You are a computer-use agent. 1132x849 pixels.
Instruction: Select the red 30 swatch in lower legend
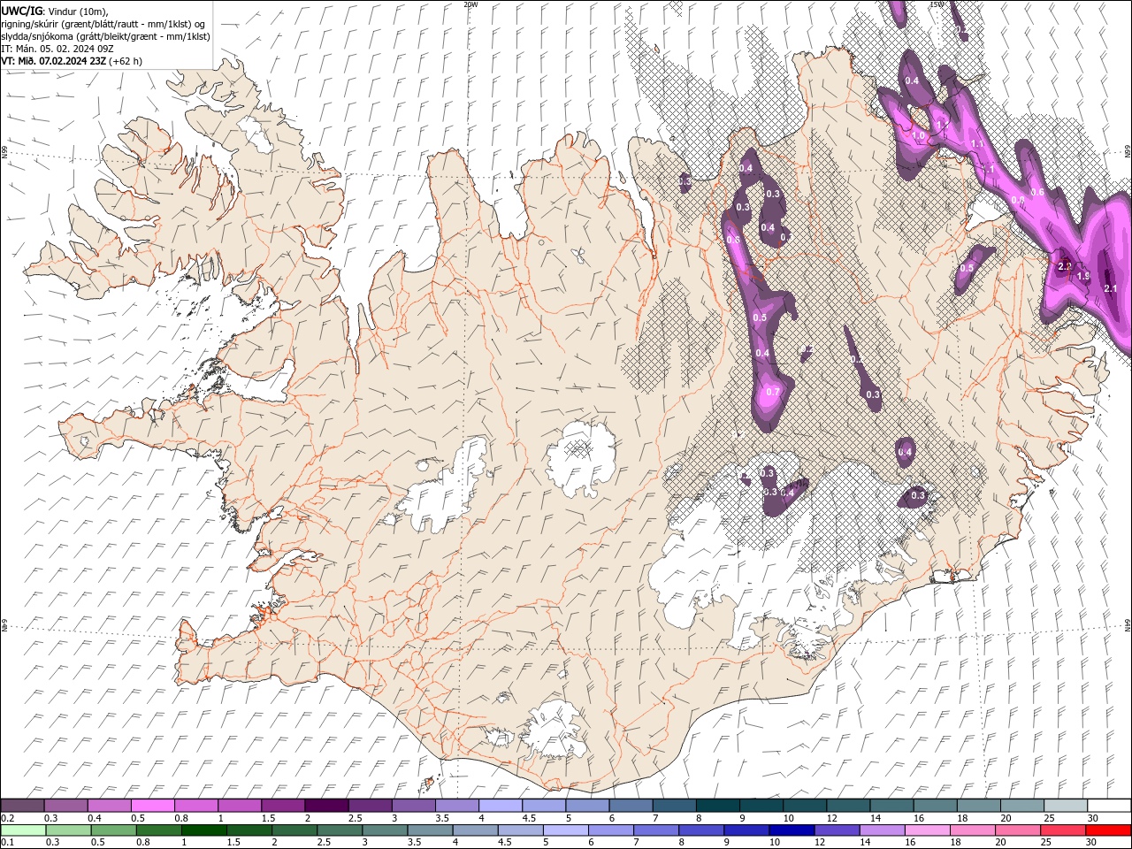coord(1108,830)
